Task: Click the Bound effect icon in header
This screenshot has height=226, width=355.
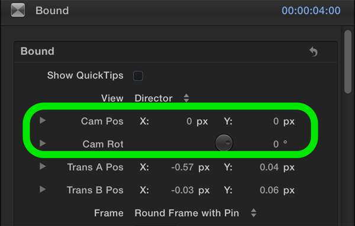Action: tap(18, 10)
